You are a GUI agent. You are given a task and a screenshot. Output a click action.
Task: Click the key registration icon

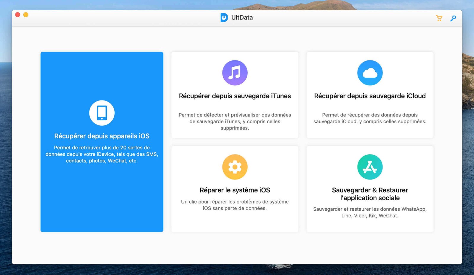453,18
